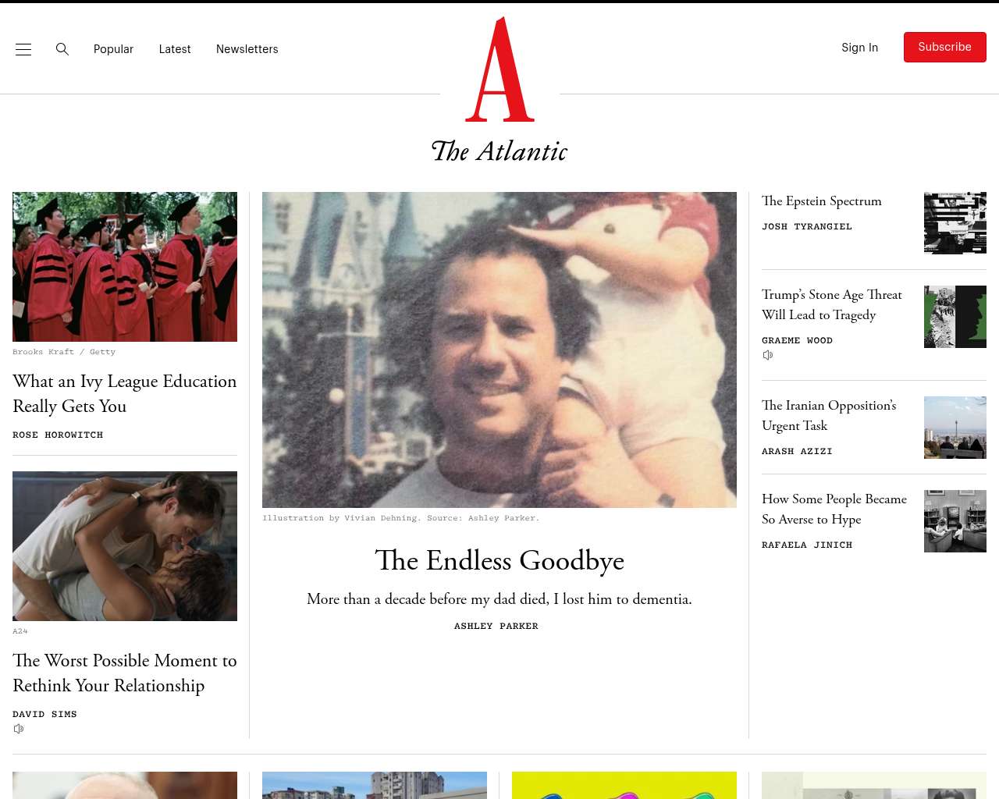
Task: Click the Epstein Spectrum thumbnail image
Action: click(955, 223)
